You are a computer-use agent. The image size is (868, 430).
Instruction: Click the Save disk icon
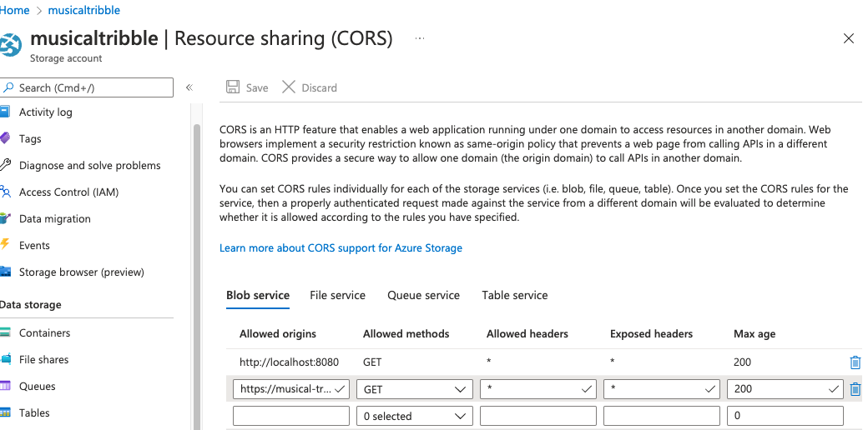(233, 87)
